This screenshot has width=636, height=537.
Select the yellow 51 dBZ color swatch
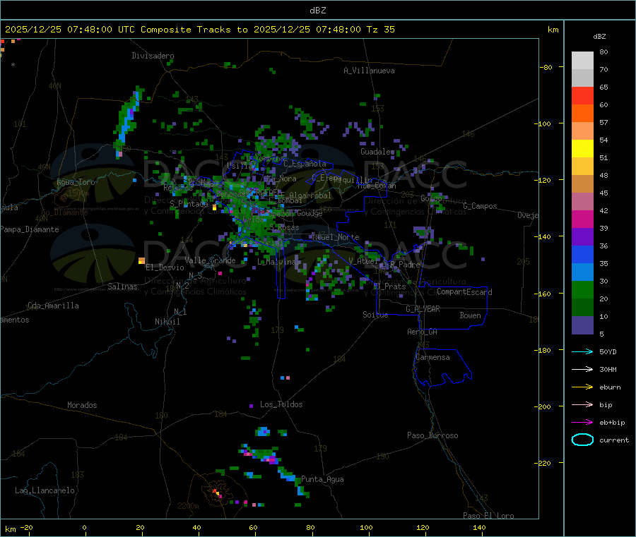tap(582, 149)
